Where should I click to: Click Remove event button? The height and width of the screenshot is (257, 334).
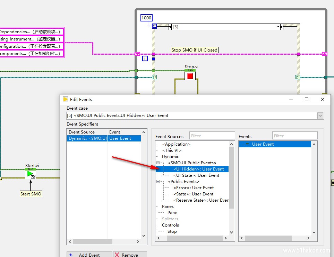tap(130, 255)
